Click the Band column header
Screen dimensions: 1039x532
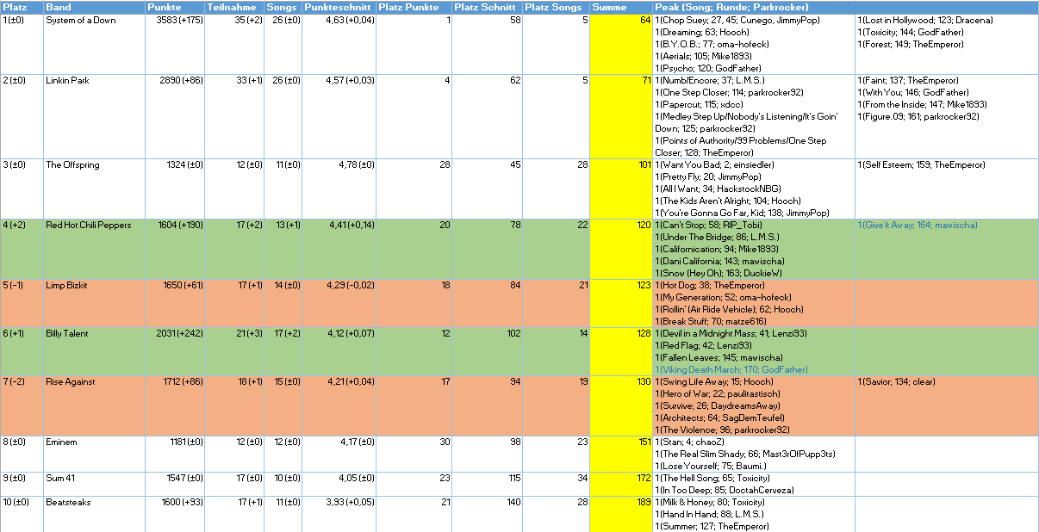point(94,7)
